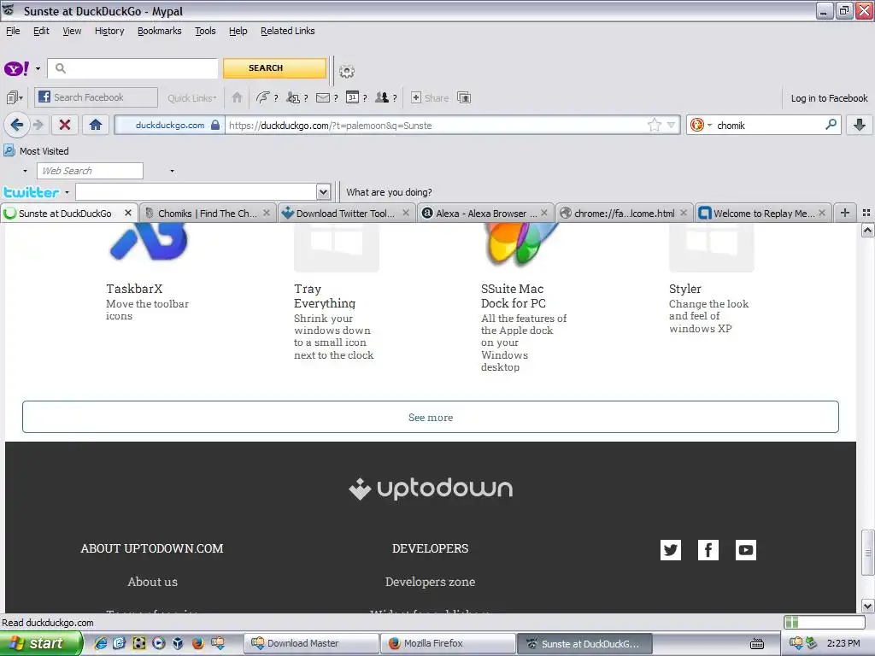Open Yahoo toolbar settings gear
The image size is (875, 656).
[347, 72]
